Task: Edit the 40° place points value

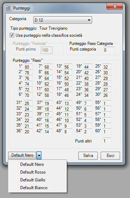Action: [x=48, y=120]
